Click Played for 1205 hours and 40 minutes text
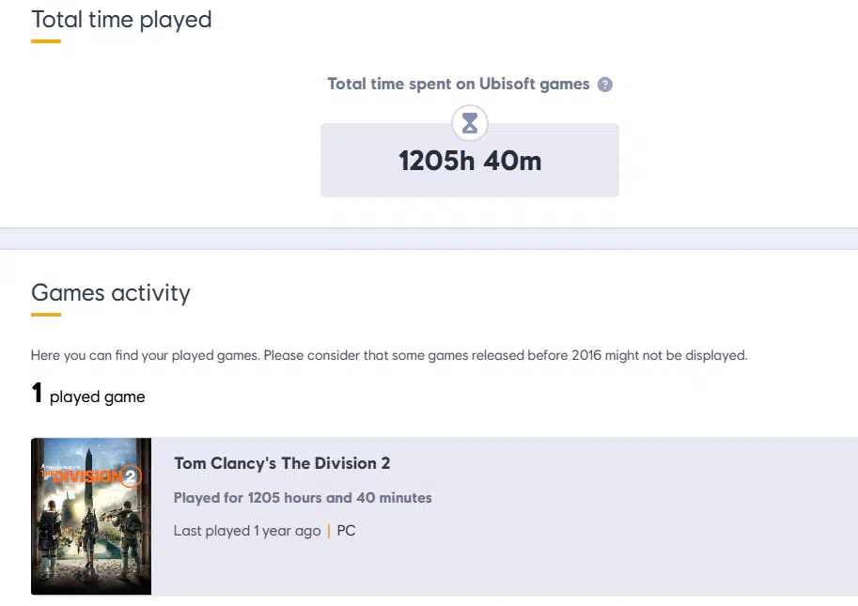Image resolution: width=858 pixels, height=606 pixels. coord(303,498)
